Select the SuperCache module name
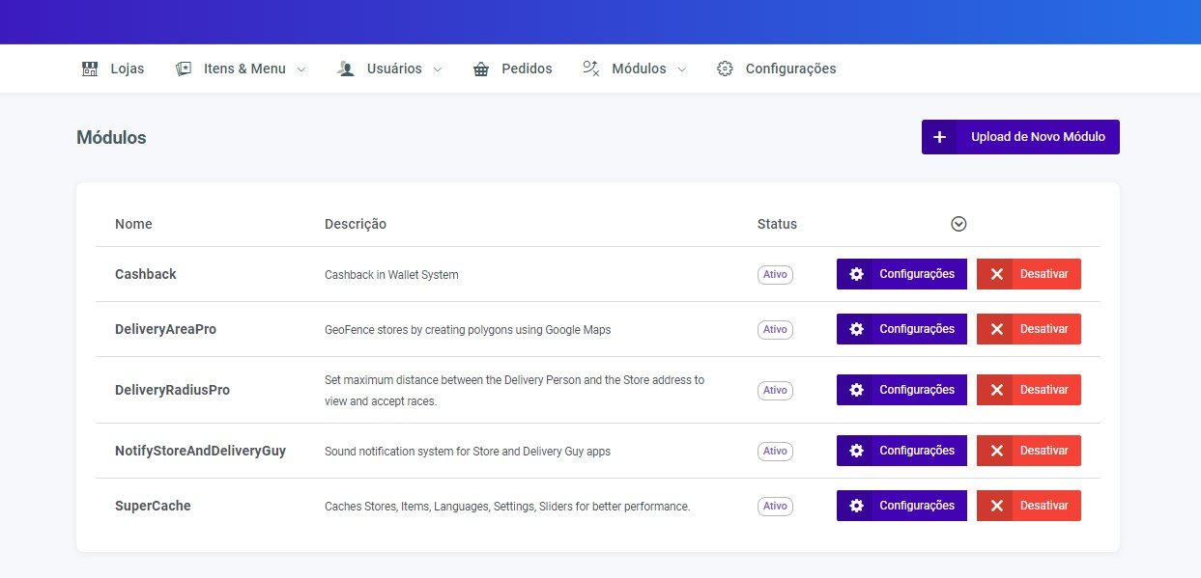The width and height of the screenshot is (1201, 578). click(x=153, y=506)
